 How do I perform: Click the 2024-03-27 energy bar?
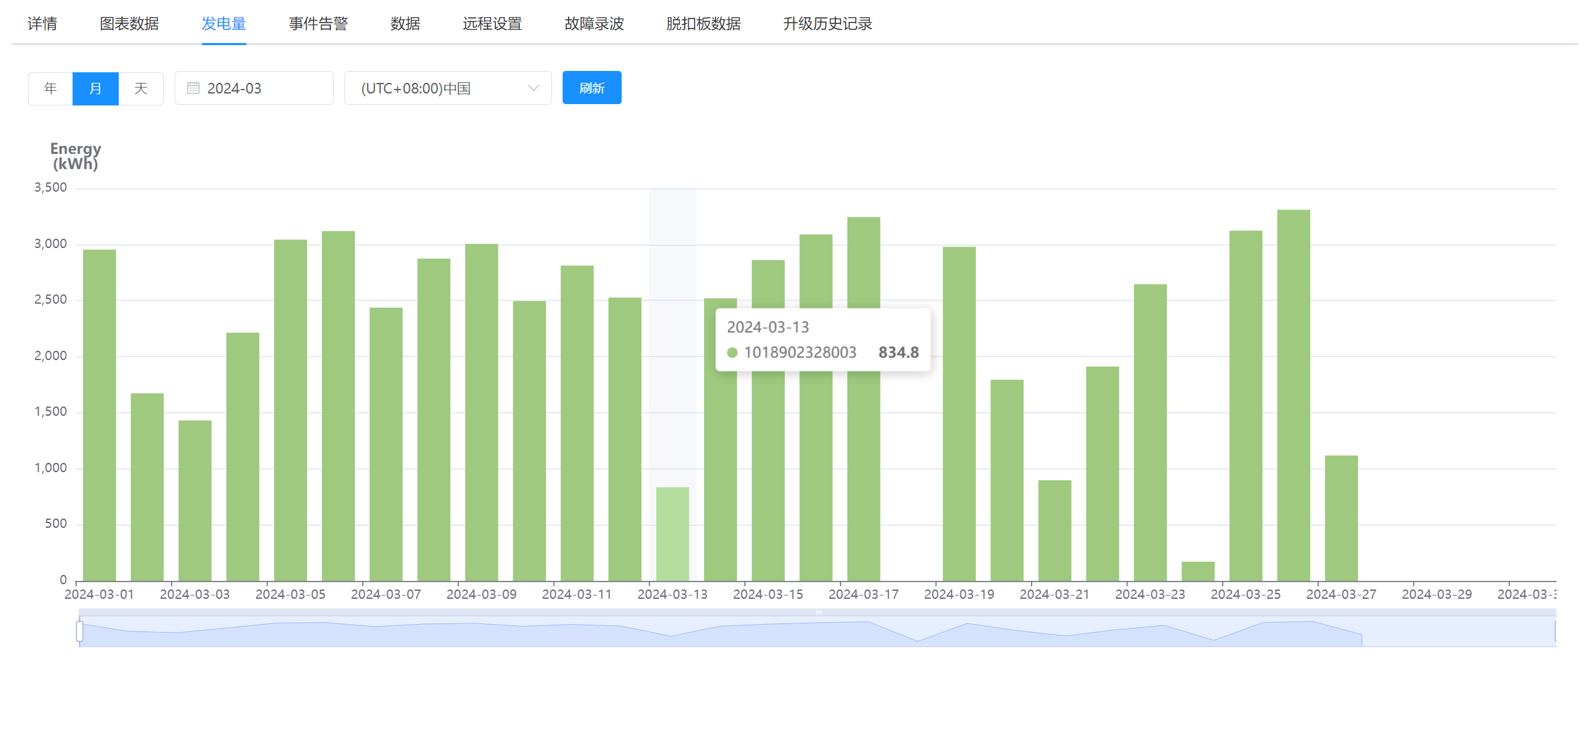pyautogui.click(x=1342, y=519)
